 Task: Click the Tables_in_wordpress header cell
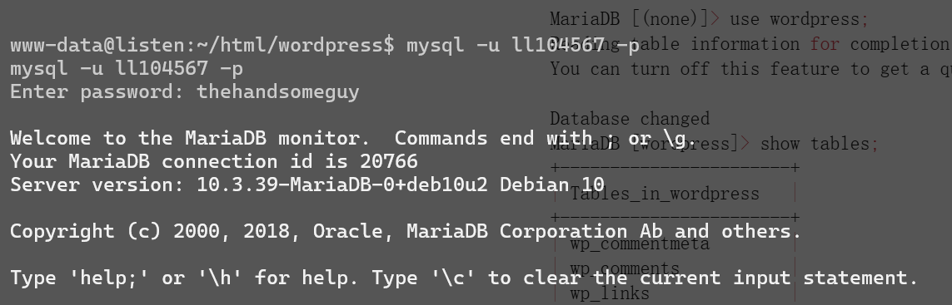pyautogui.click(x=665, y=194)
